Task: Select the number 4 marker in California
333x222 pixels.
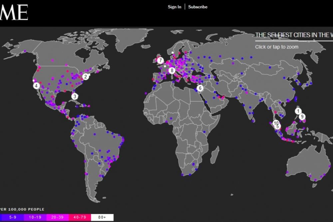Action: [36, 86]
